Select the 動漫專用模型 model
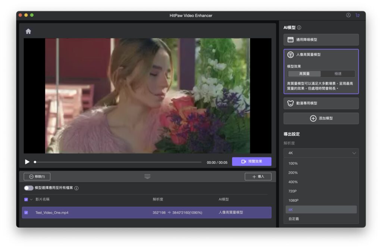The width and height of the screenshot is (382, 249). 321,103
